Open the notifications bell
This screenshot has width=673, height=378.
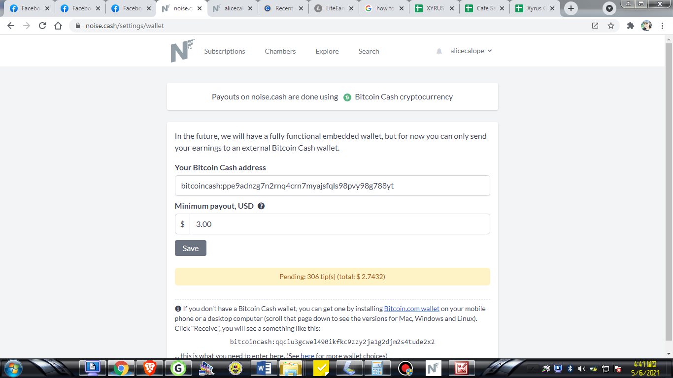439,51
